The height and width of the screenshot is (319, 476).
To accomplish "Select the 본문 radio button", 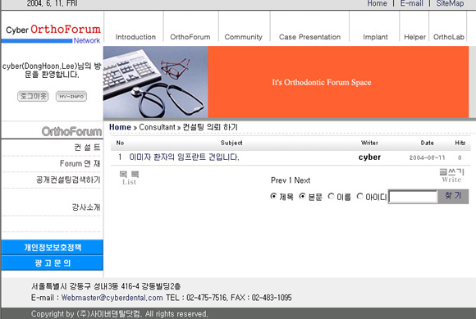I will 302,196.
